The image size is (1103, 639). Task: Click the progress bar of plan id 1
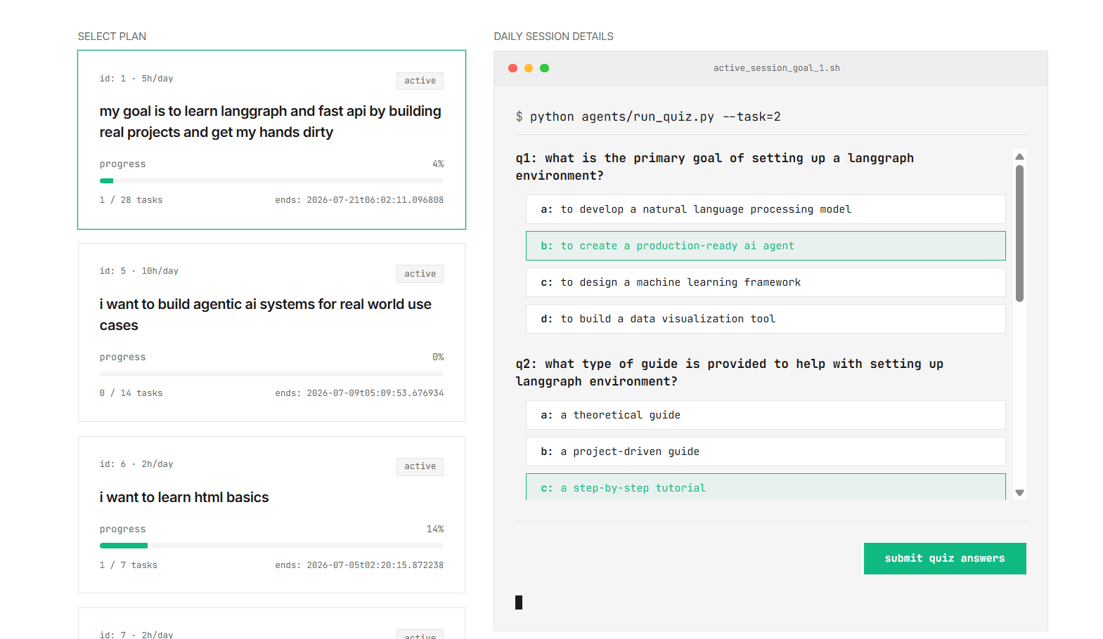(271, 181)
